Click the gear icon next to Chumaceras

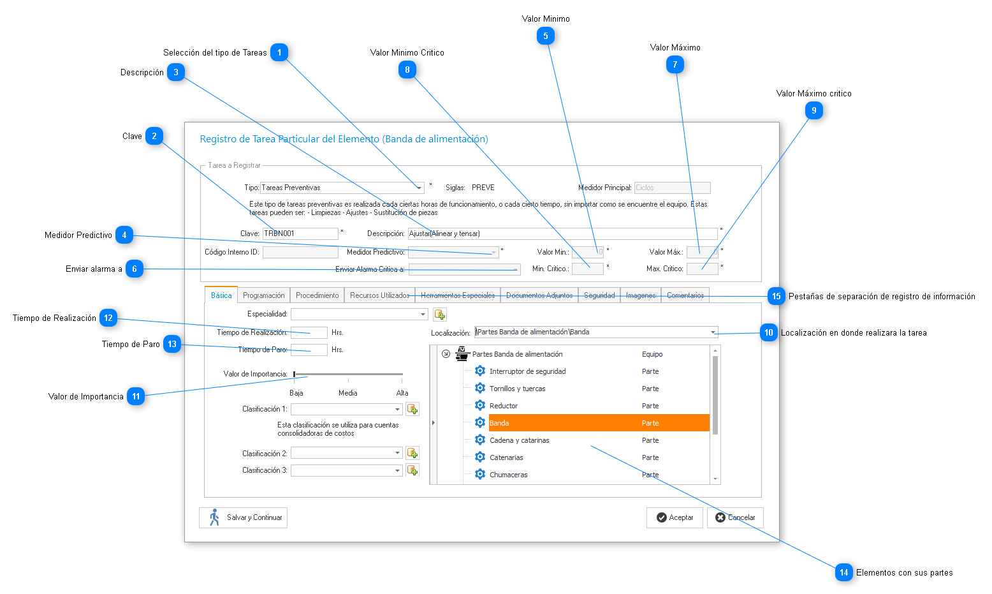pyautogui.click(x=480, y=474)
